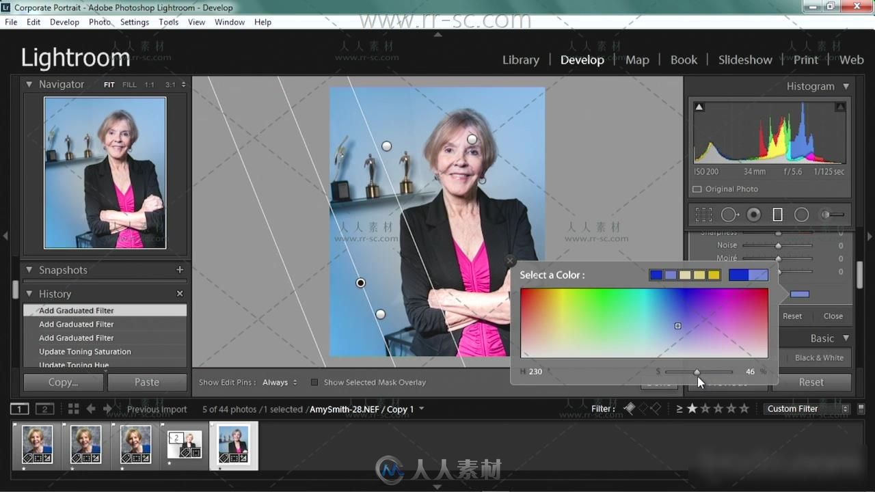
Task: Switch to the Library module
Action: (521, 59)
